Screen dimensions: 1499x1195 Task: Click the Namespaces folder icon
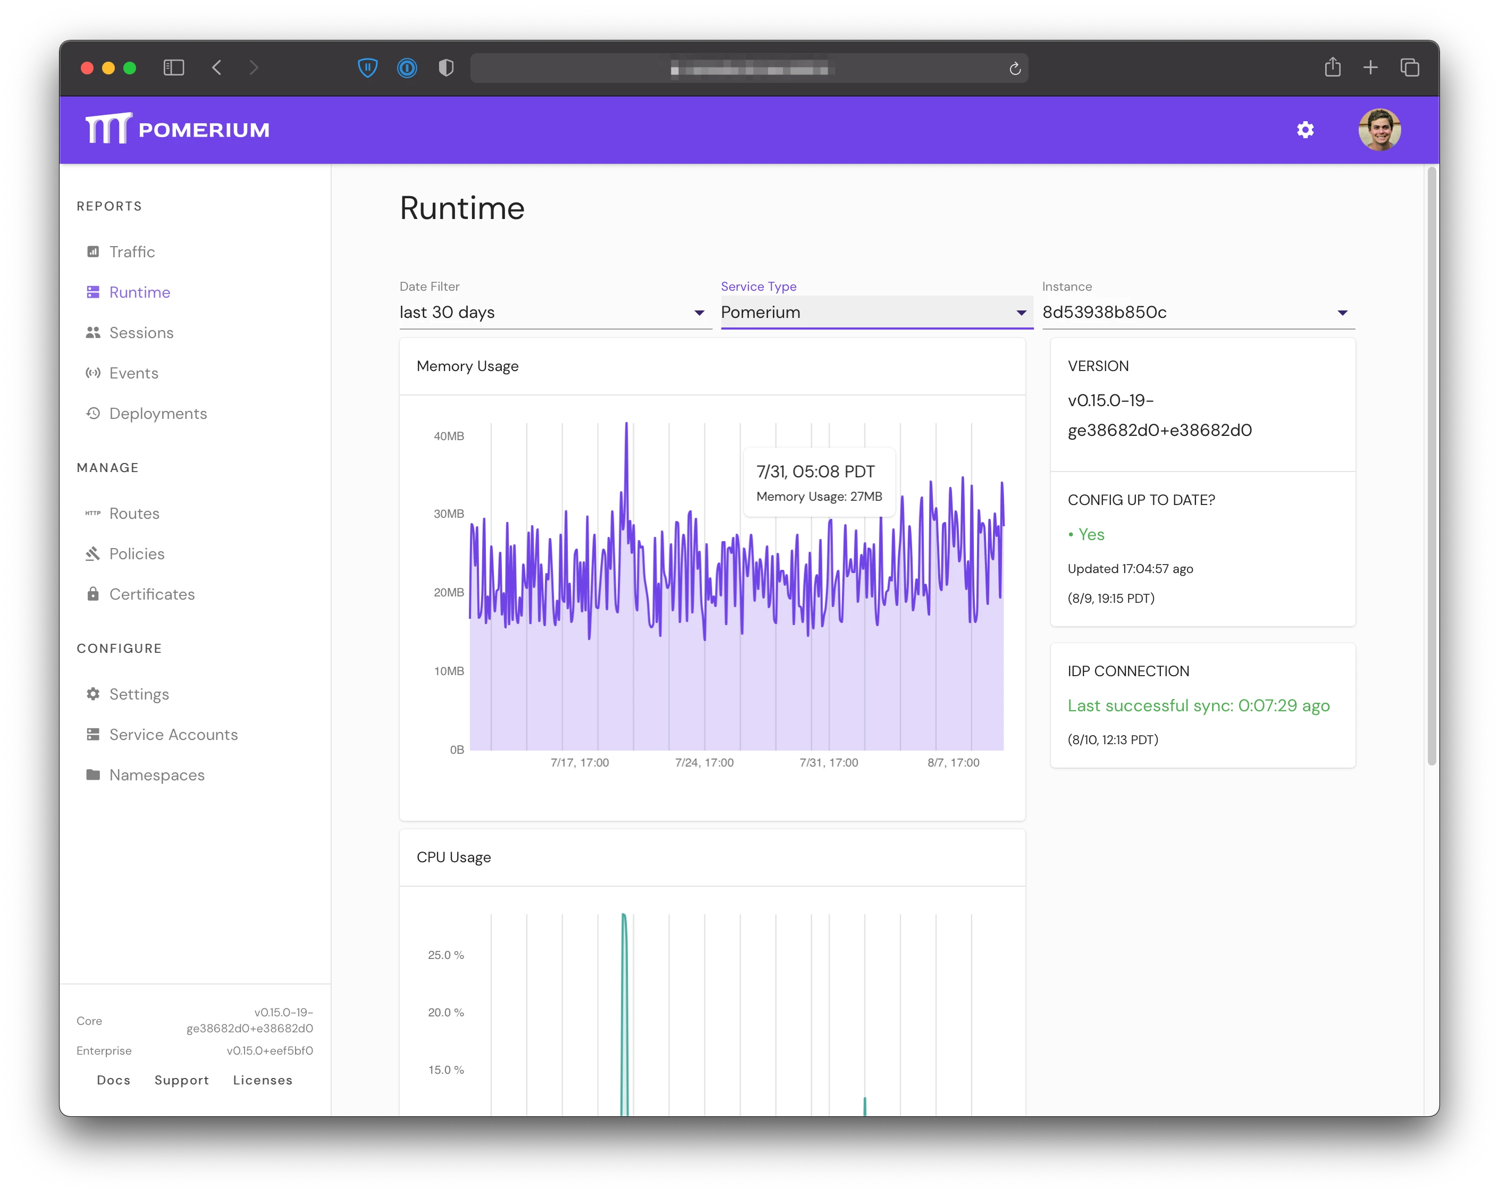93,775
